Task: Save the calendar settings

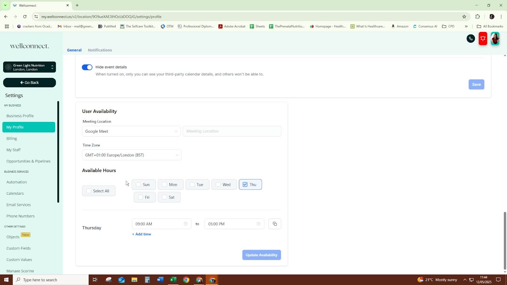Action: [x=476, y=85]
